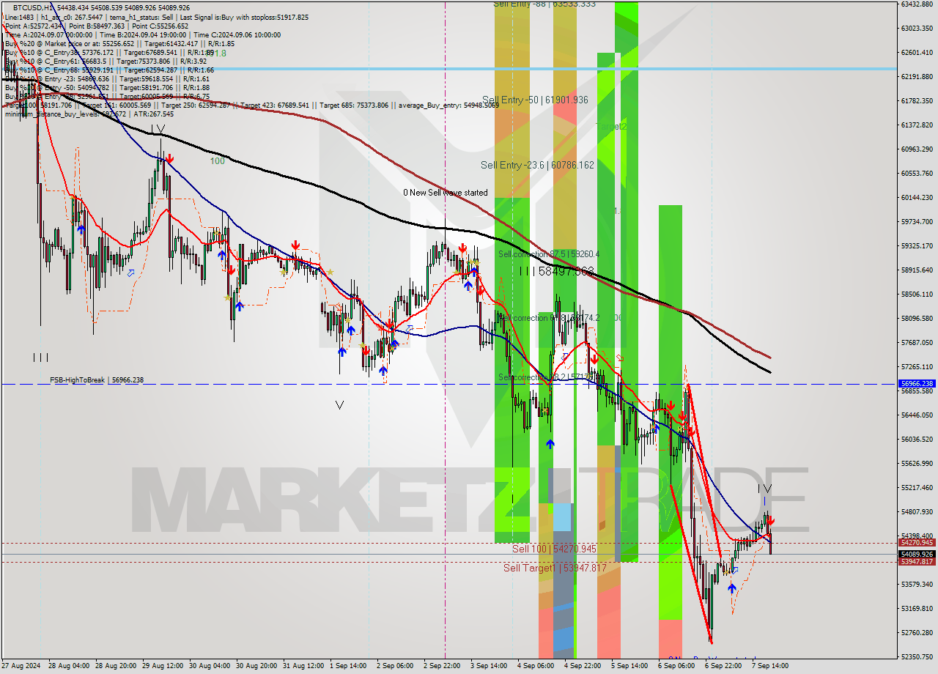Click the 56036.520 price axis label
Screen dimensions: 938x674
point(917,439)
